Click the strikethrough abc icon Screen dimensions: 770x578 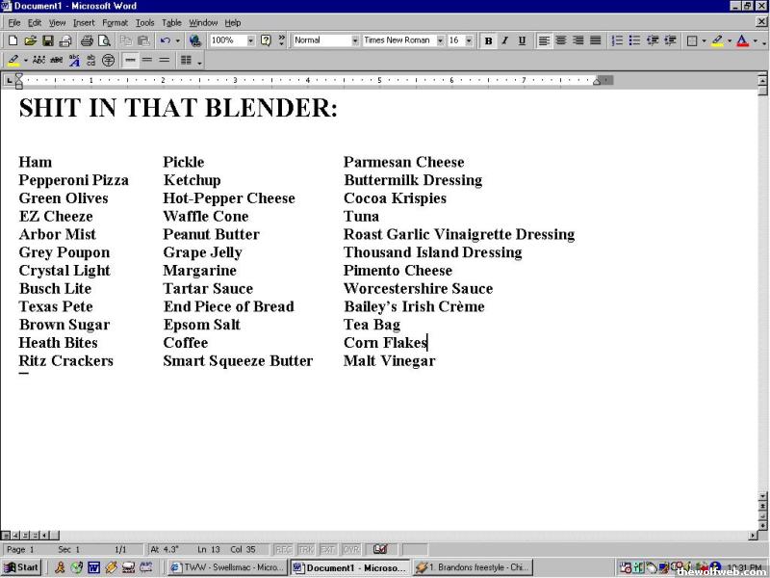point(57,61)
